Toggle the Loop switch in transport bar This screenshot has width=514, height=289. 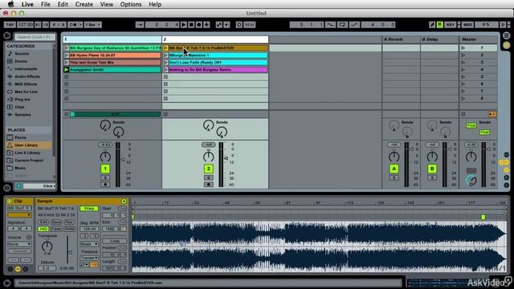tap(342, 25)
